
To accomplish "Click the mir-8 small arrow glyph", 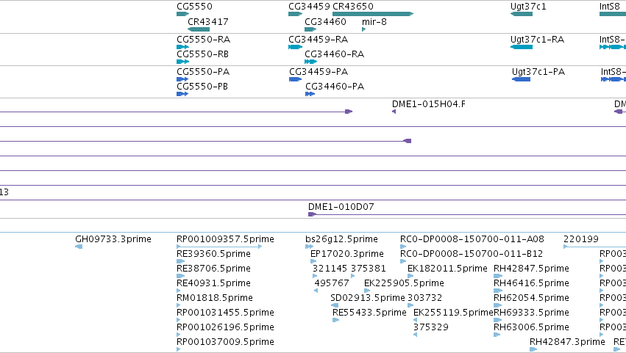I will point(363,29).
